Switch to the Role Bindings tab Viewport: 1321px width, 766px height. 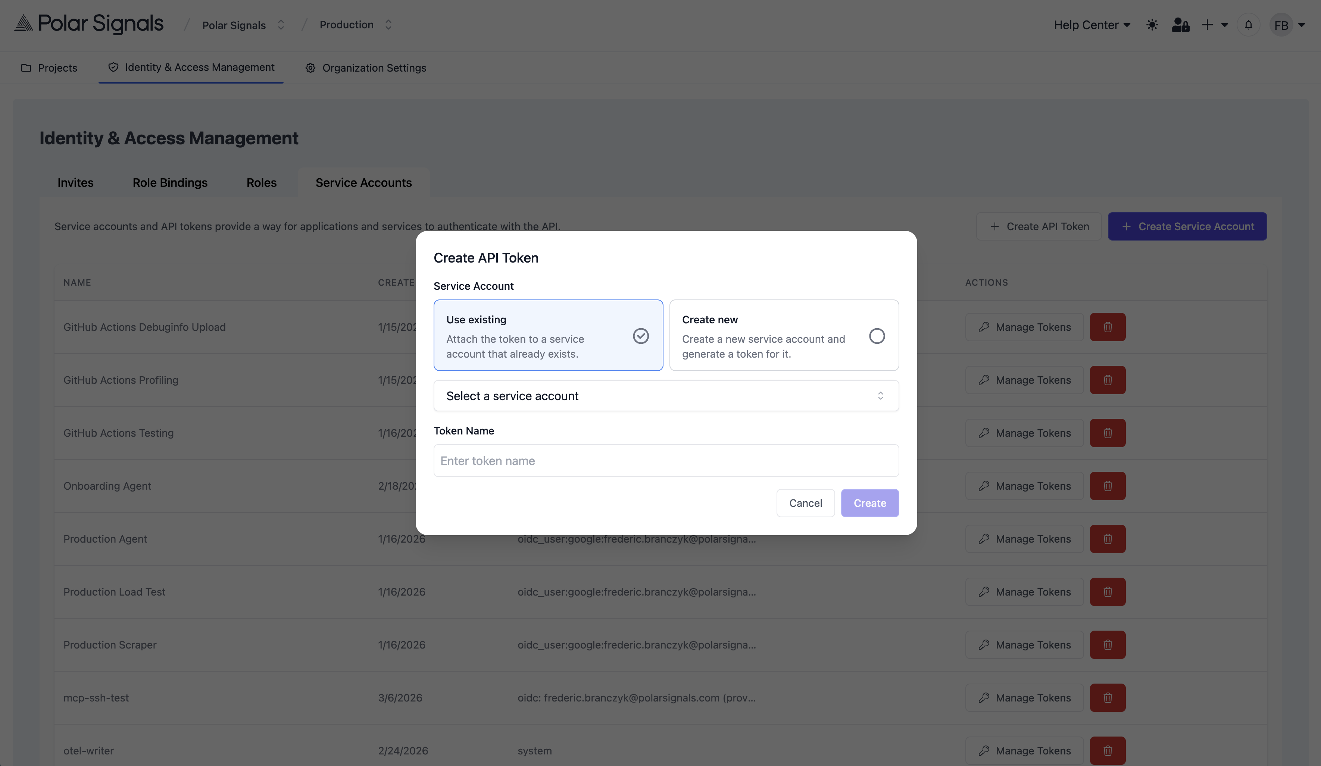[170, 182]
